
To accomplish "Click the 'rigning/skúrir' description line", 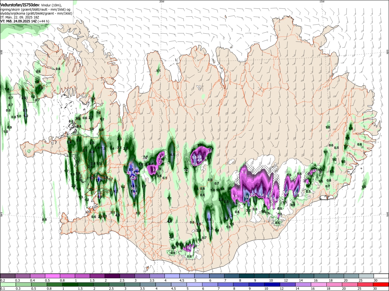I will pyautogui.click(x=36, y=9).
